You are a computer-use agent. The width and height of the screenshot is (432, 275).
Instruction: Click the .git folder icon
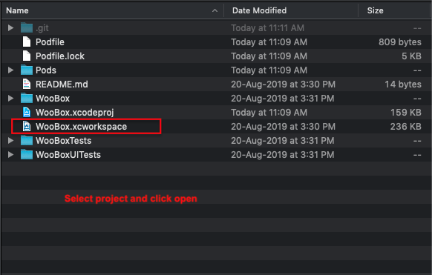pyautogui.click(x=27, y=27)
